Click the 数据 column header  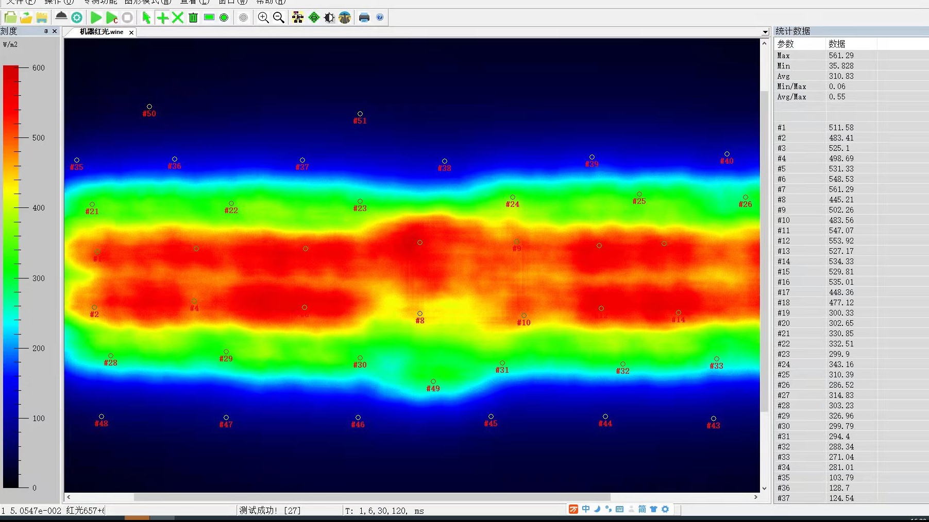(x=837, y=44)
